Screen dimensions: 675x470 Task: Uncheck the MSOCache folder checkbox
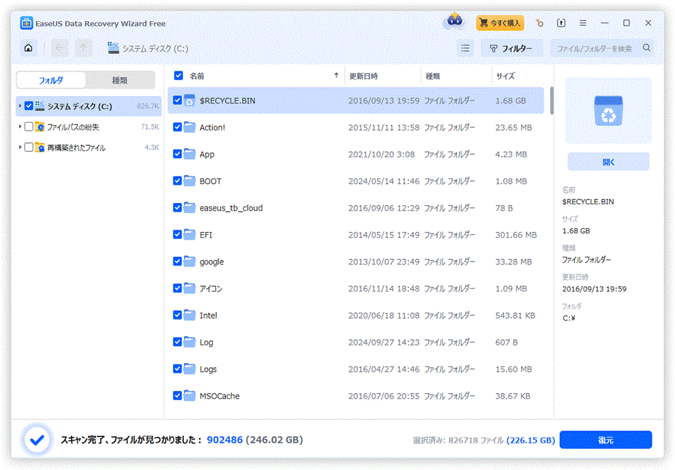click(177, 396)
